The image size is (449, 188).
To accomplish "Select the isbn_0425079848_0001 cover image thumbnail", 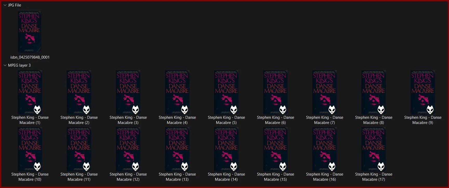I will click(x=30, y=32).
